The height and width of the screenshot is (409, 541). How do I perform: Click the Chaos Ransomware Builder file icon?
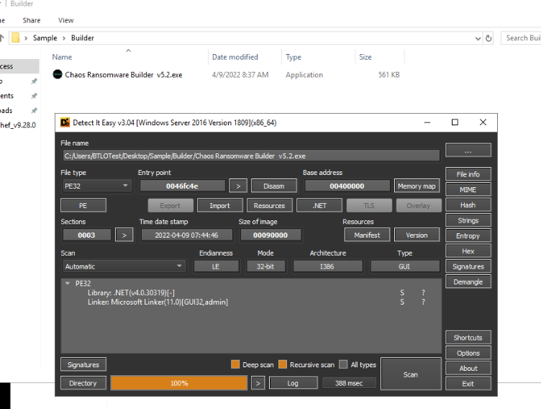pos(58,74)
